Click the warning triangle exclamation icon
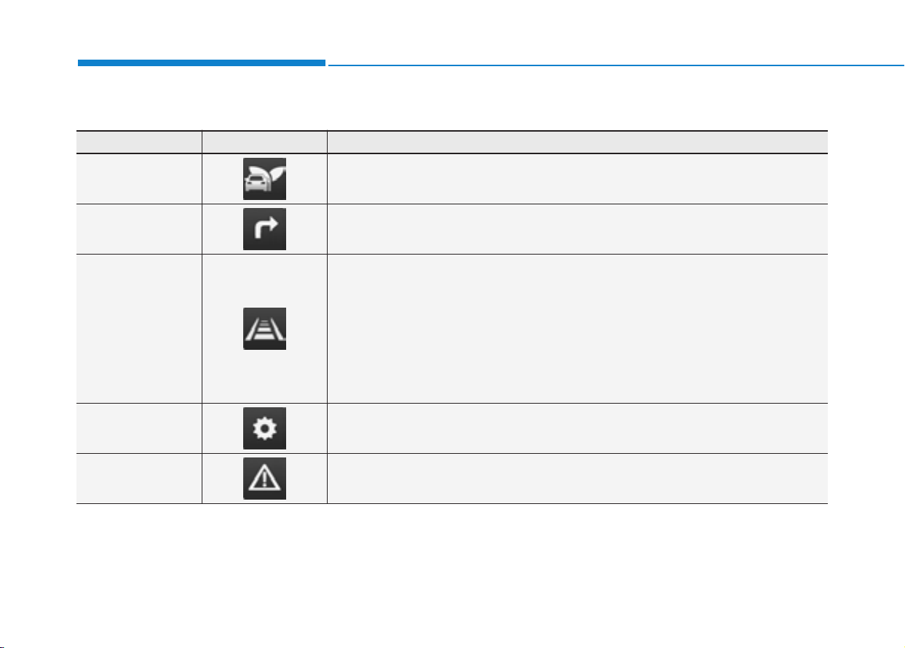 point(264,479)
